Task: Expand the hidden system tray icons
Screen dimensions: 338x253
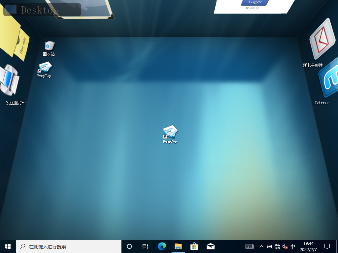Action: (x=261, y=246)
